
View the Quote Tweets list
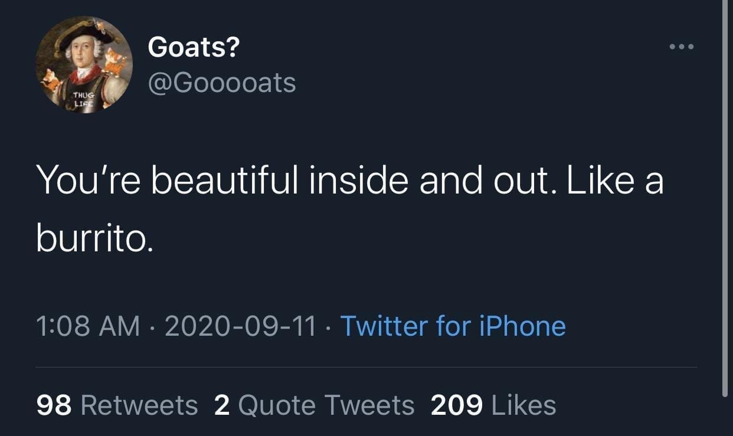(x=326, y=405)
